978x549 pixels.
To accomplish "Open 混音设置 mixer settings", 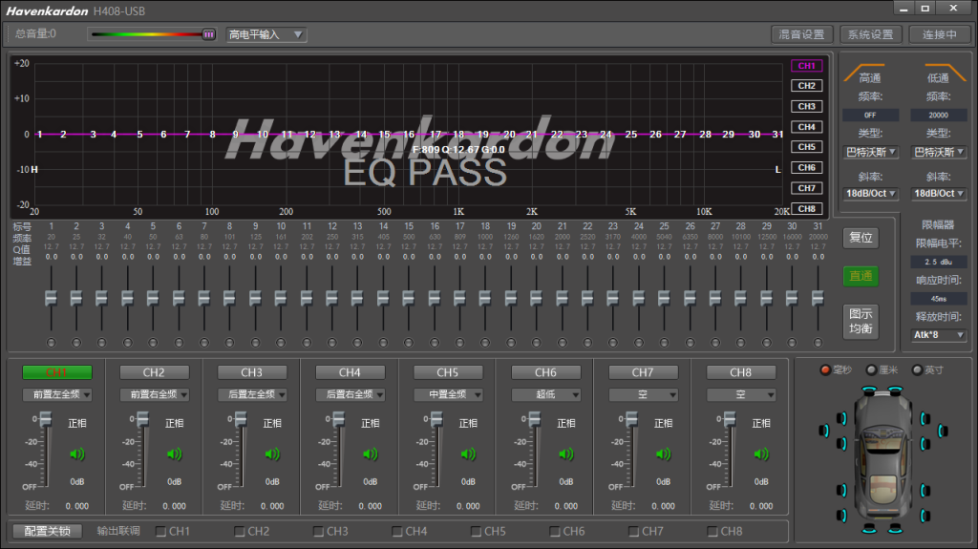I will 801,34.
